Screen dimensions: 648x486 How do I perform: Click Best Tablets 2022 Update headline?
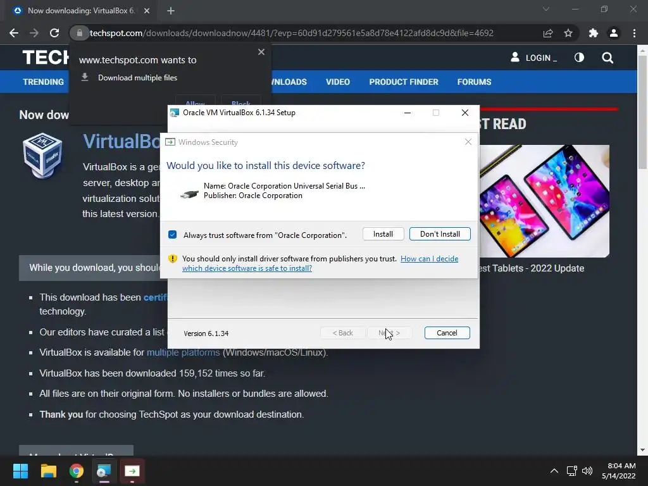(532, 268)
